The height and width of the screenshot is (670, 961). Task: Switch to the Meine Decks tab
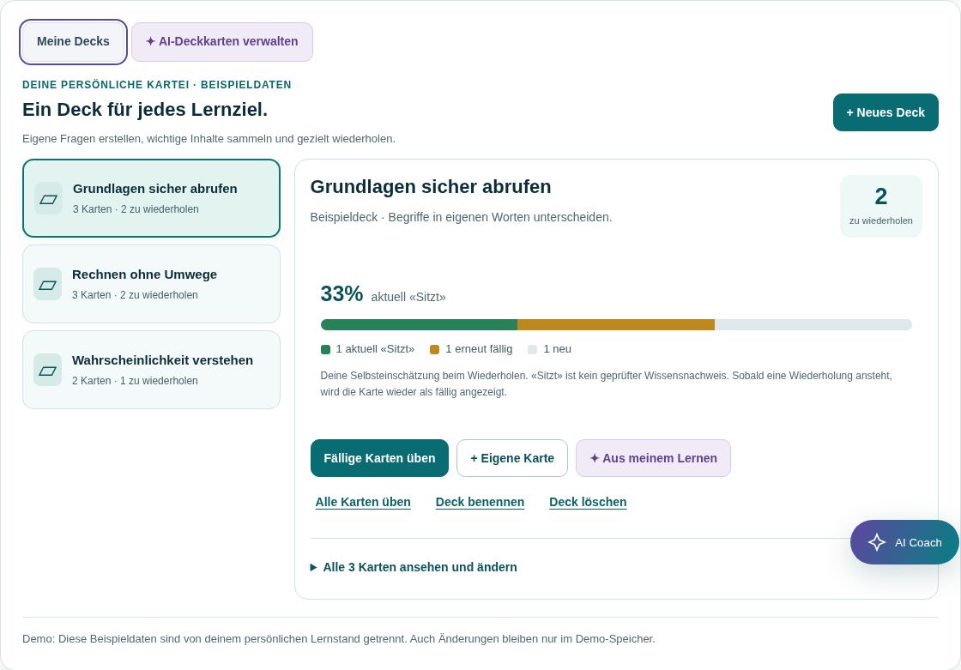pos(73,42)
